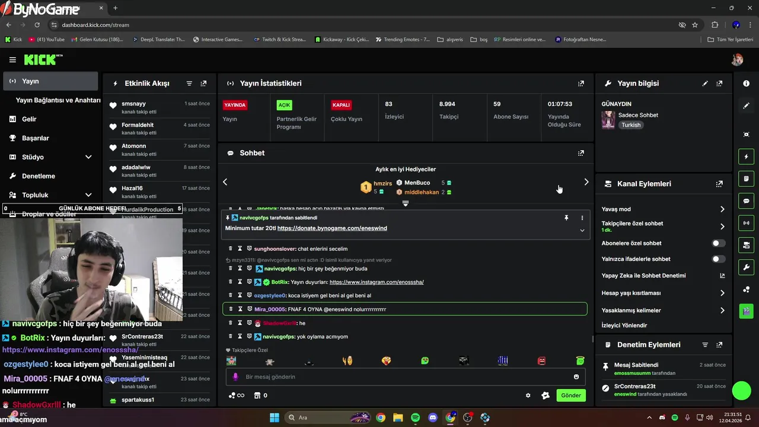Open the Denetim Eylemleri filter icon

click(705, 345)
